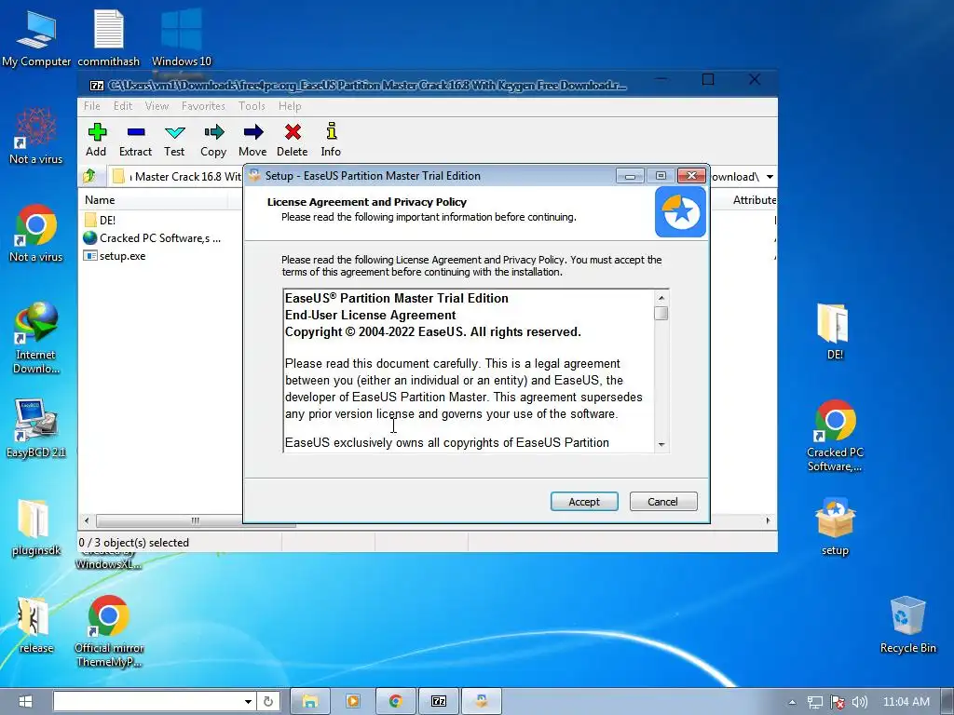Click 7-Zip horizontal scrollbar left arrow
Image resolution: width=954 pixels, height=715 pixels.
point(87,520)
